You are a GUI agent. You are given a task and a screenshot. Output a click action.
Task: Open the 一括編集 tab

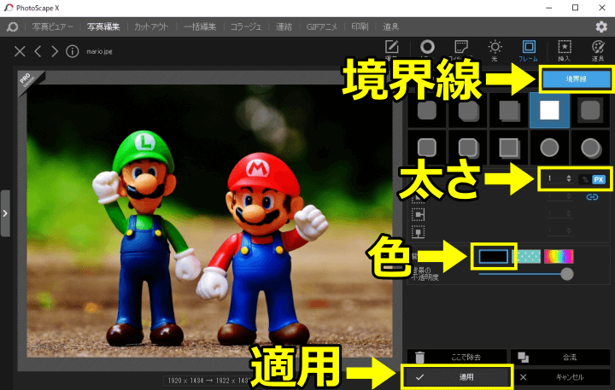pos(200,26)
